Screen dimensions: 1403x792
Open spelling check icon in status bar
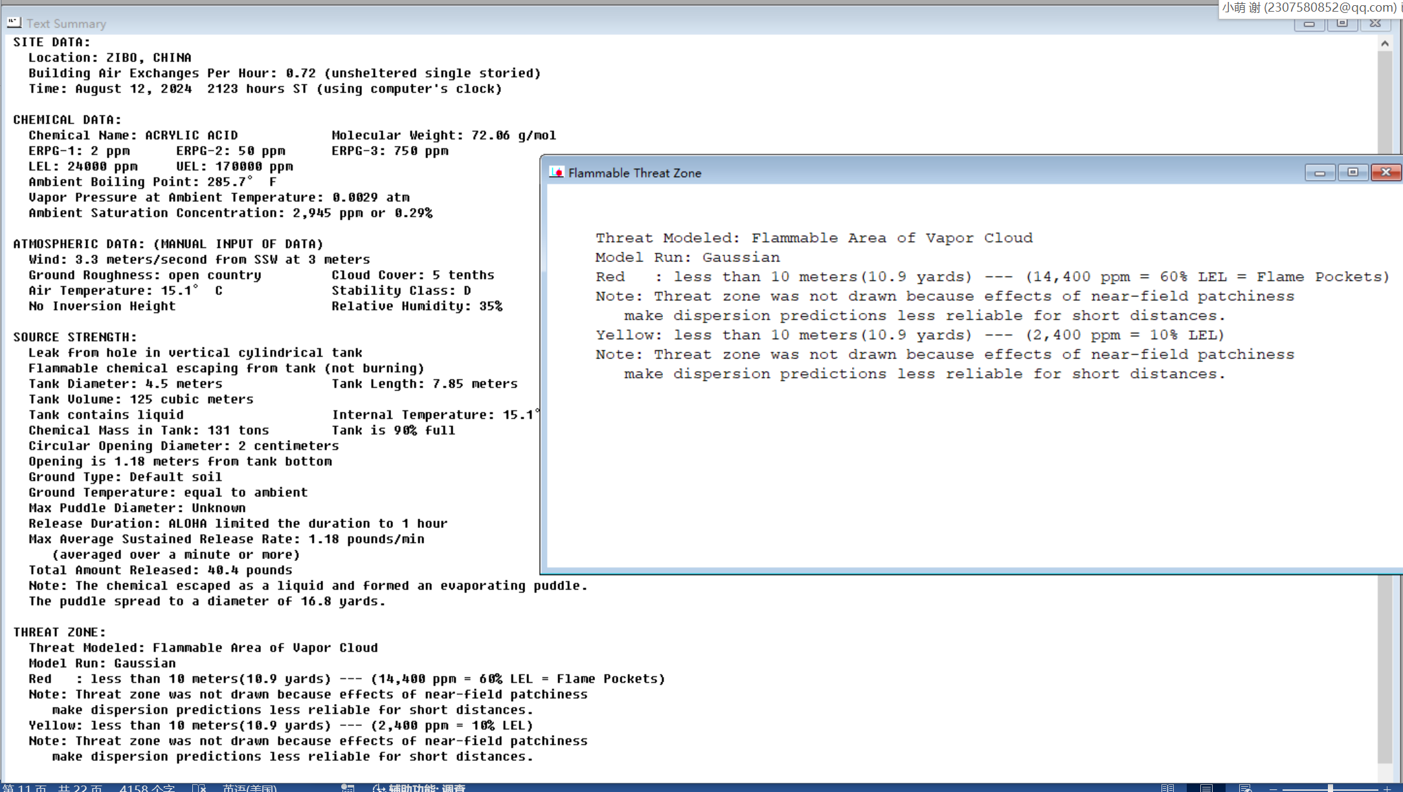[x=199, y=787]
